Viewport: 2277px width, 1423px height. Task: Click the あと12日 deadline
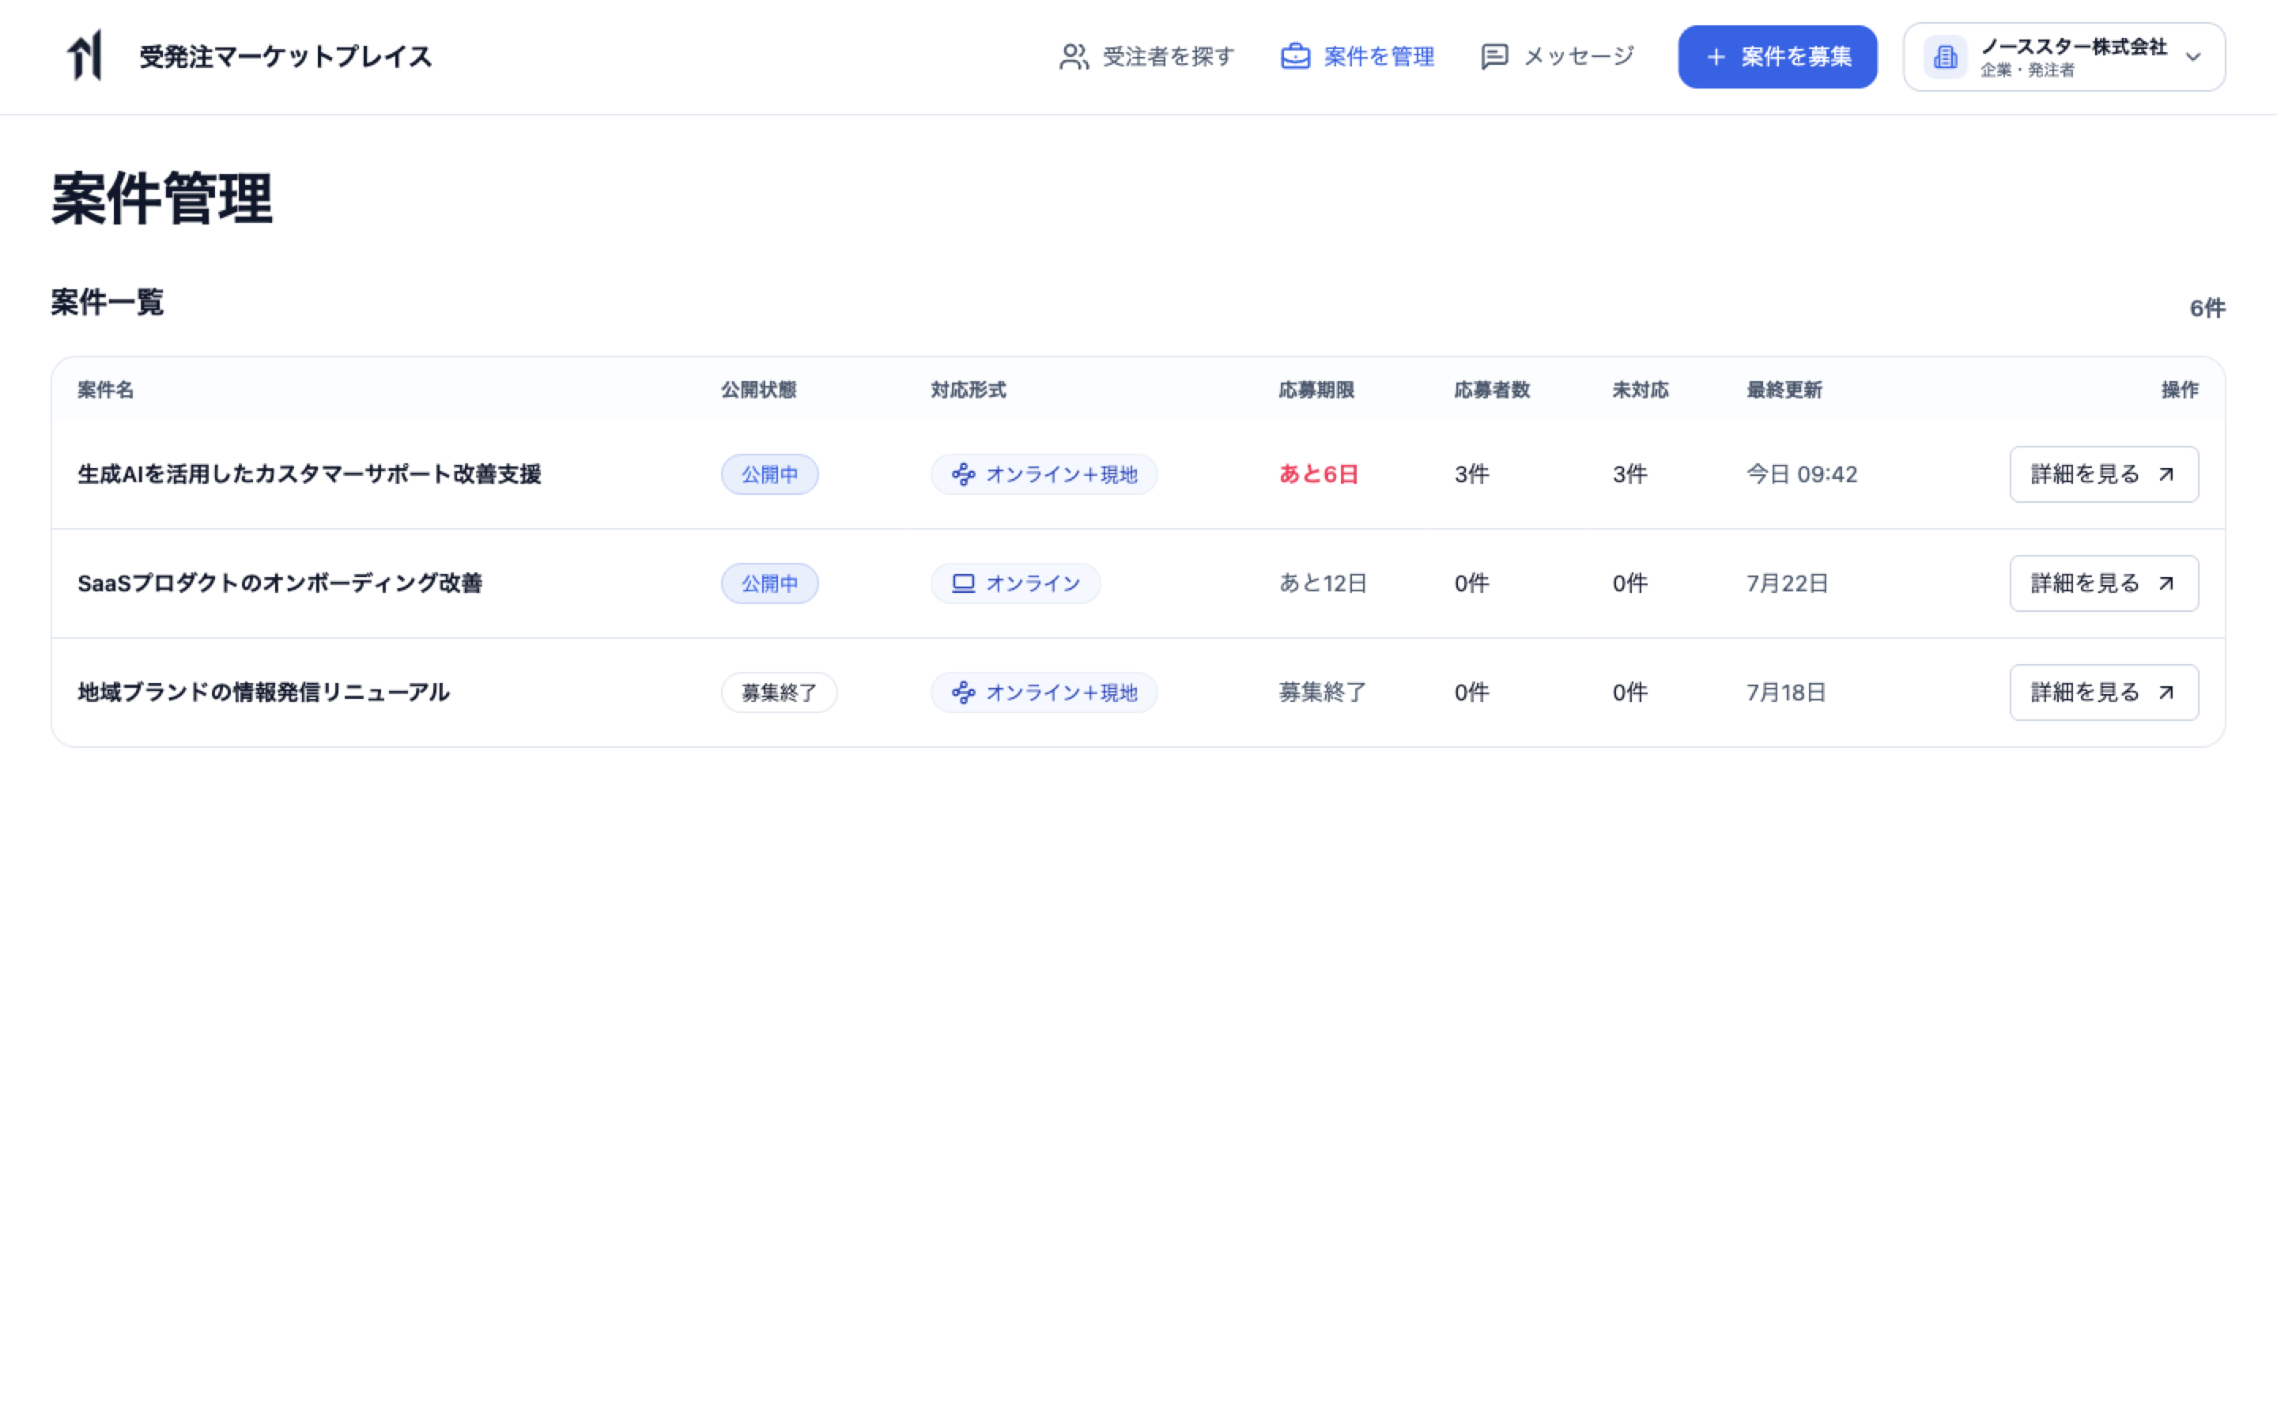click(x=1323, y=583)
